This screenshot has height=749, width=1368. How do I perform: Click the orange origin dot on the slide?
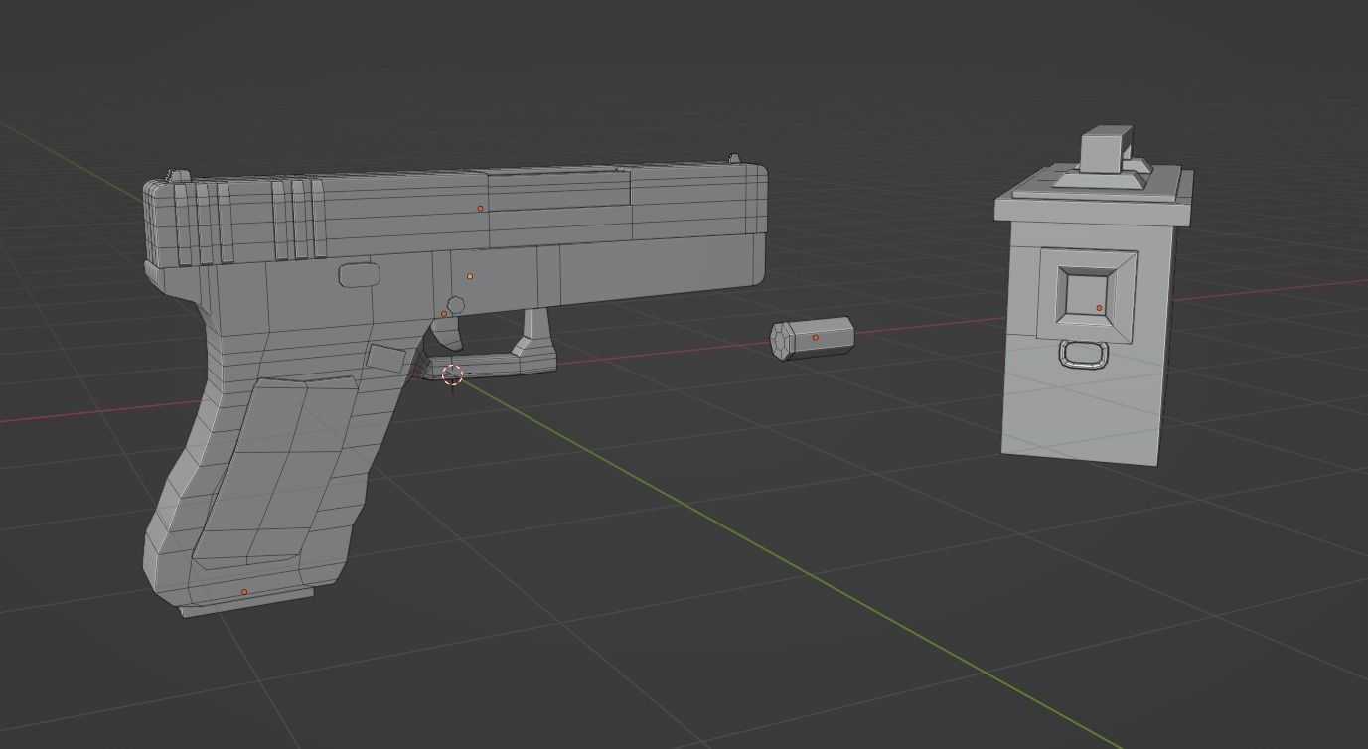tap(481, 209)
